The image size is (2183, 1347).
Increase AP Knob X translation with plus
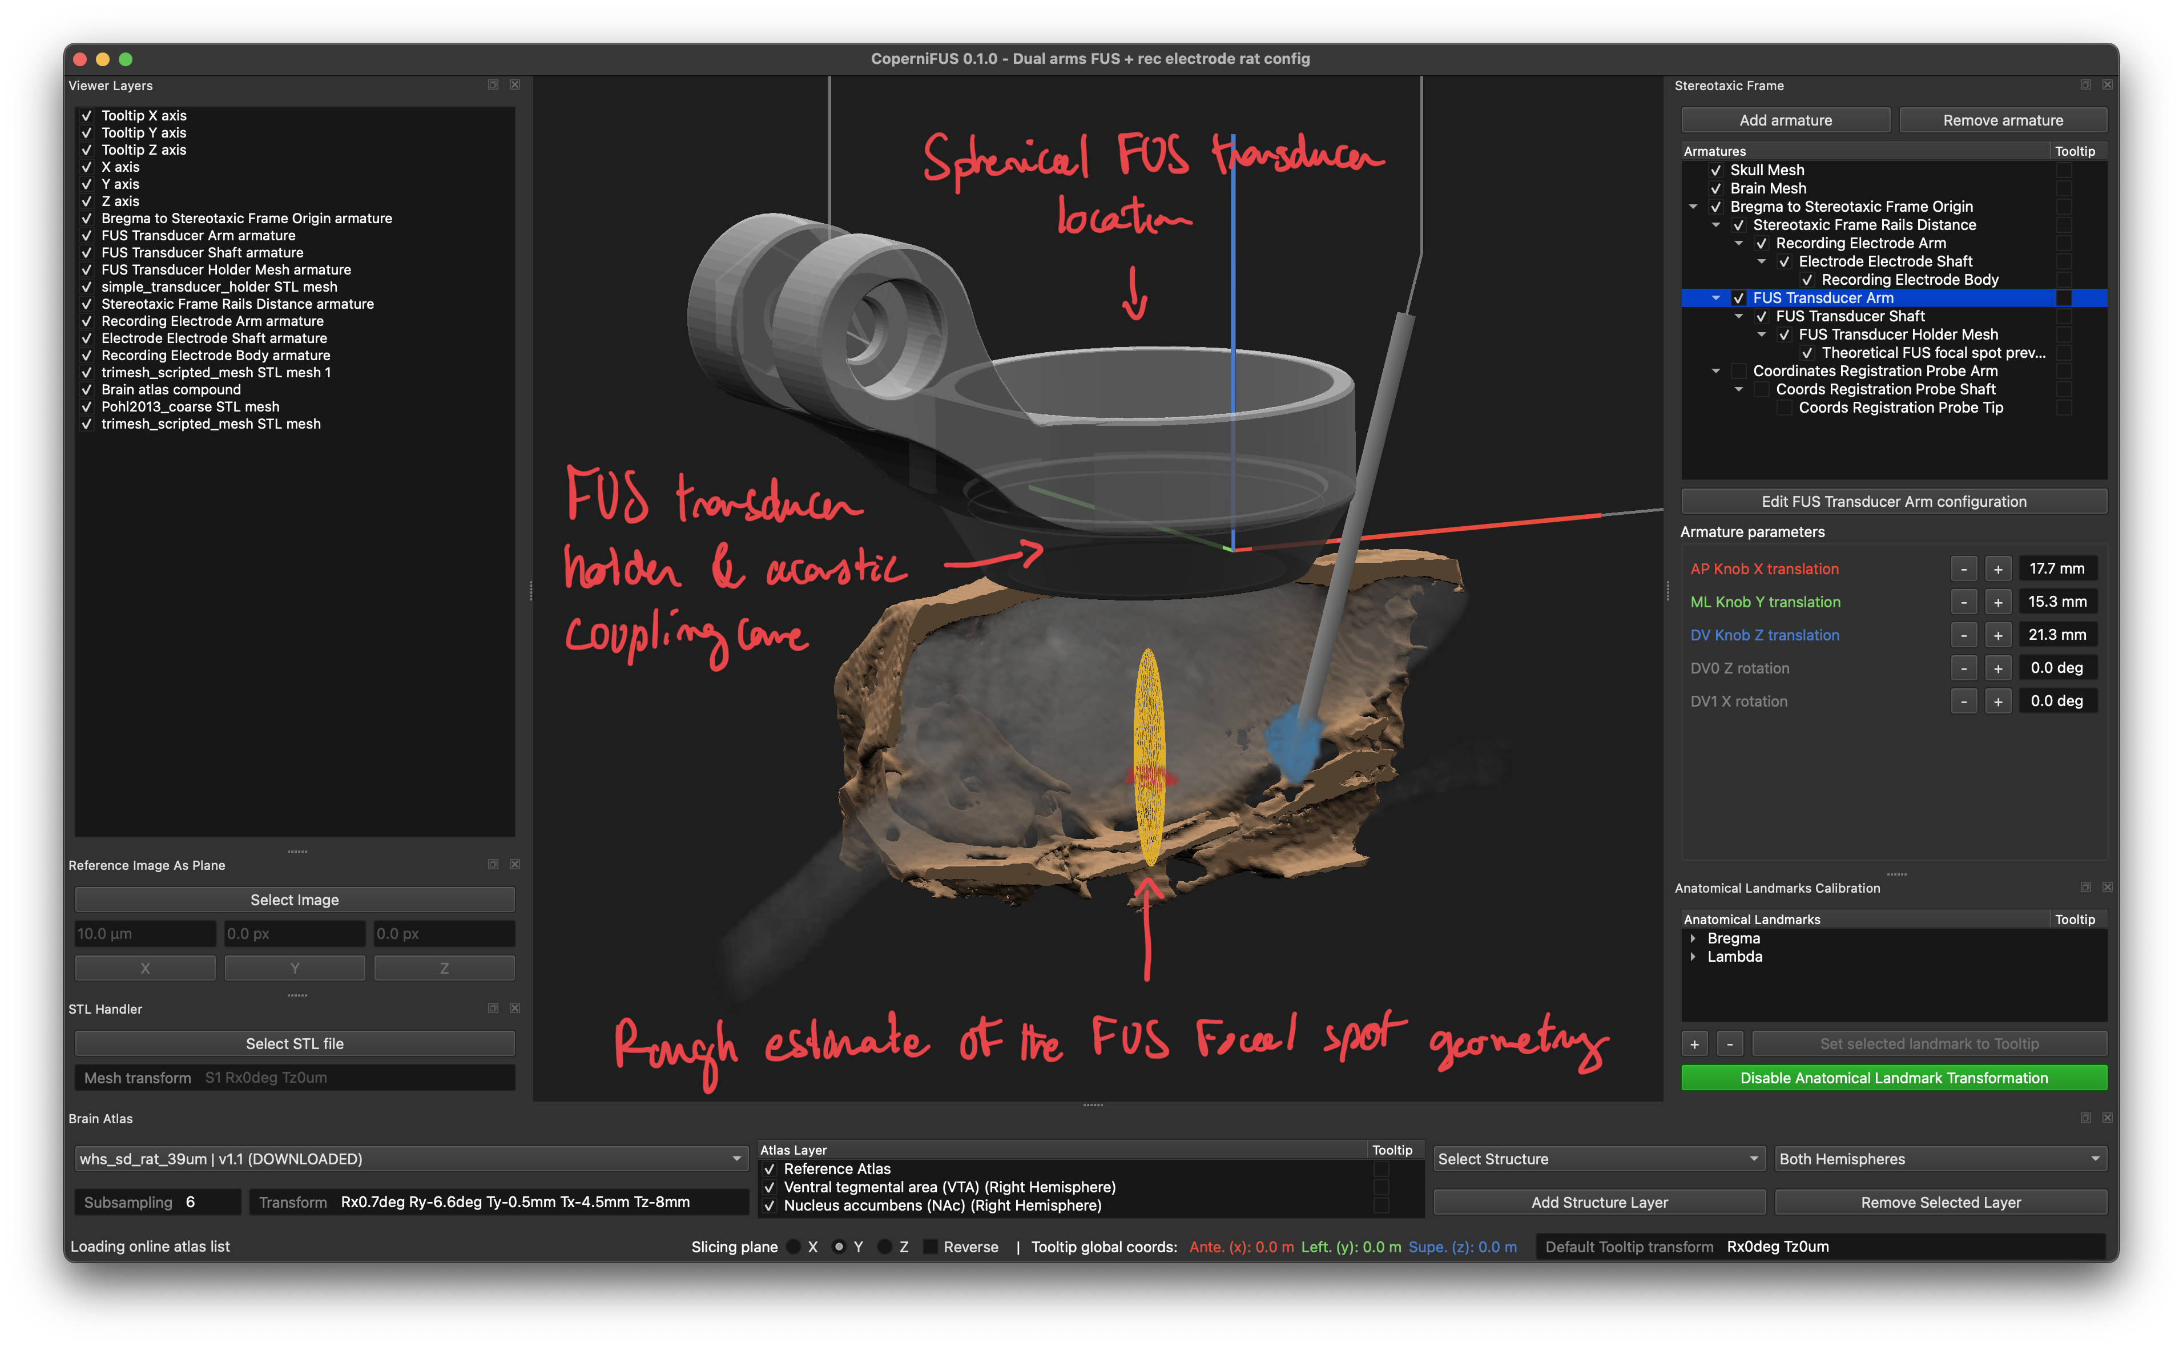point(1997,569)
